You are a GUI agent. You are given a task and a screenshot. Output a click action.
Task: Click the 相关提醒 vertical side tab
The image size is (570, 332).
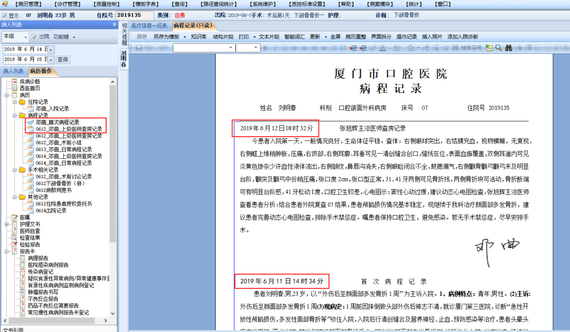tap(124, 34)
